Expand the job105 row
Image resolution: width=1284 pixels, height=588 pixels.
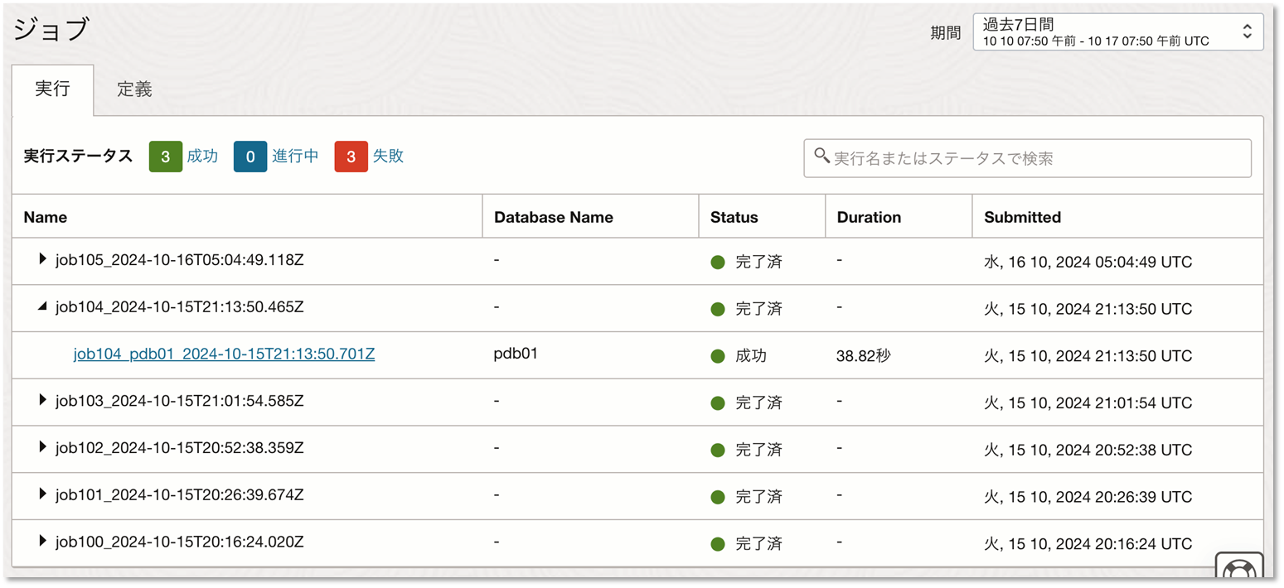pos(43,260)
